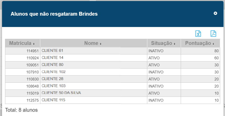Click the Total: 8 alunos text

click(x=21, y=110)
